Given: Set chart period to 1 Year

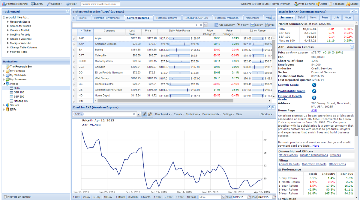Looking at the screenshot, I should pyautogui.click(x=157, y=197).
